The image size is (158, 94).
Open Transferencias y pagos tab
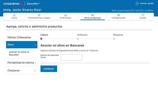coord(39,16)
